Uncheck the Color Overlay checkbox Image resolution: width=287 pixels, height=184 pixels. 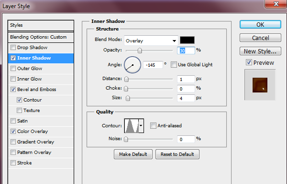13,132
